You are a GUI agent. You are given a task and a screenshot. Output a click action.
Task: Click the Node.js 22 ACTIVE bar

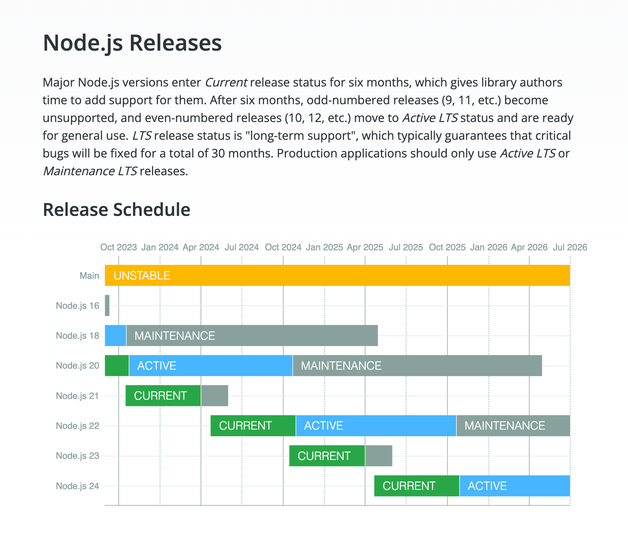click(x=376, y=426)
